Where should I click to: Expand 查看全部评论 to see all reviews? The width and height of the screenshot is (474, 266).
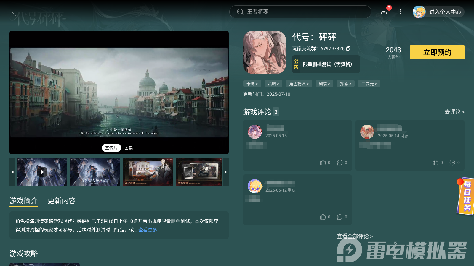coord(355,236)
